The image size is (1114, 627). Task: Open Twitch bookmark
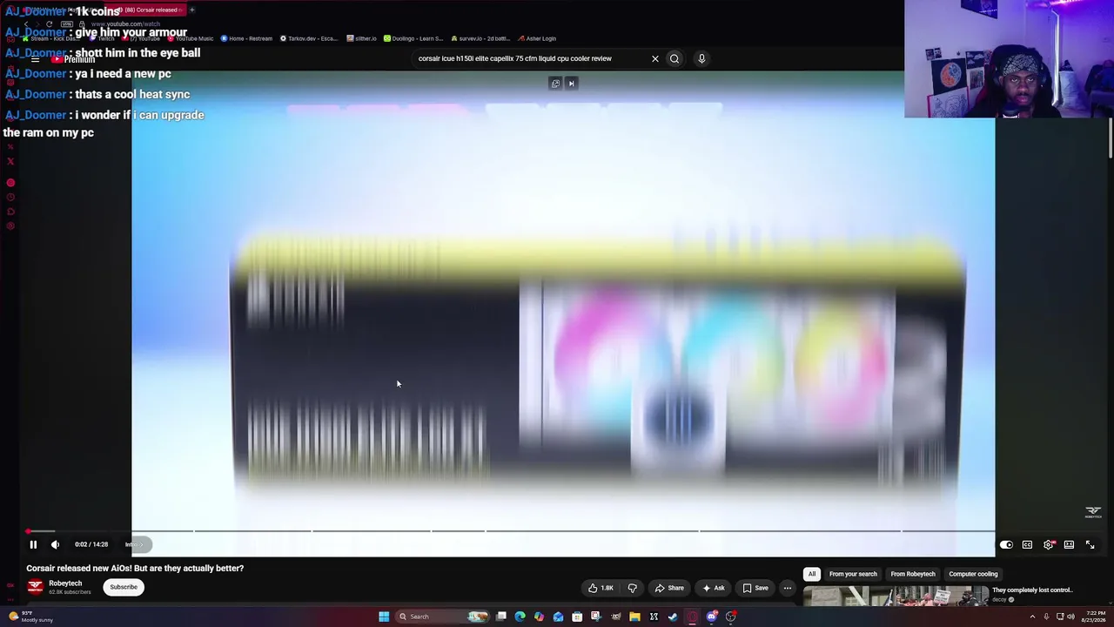tap(103, 38)
